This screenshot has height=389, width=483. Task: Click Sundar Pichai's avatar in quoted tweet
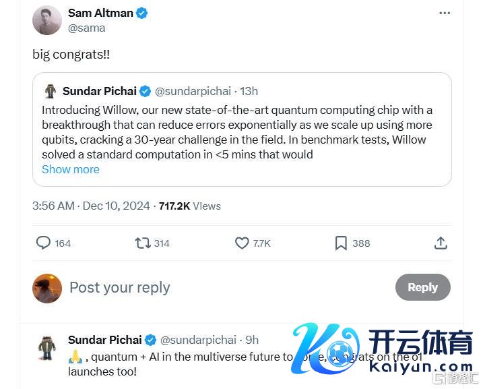click(51, 91)
